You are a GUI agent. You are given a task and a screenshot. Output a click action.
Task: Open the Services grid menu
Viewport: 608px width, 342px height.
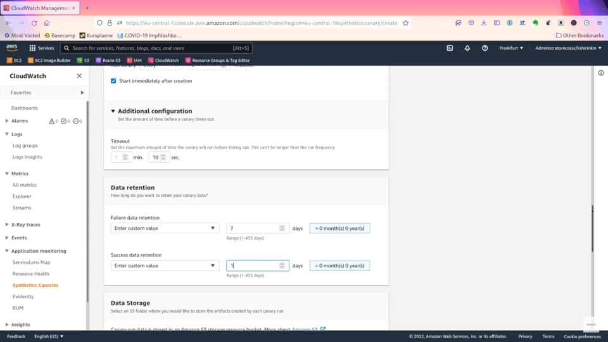[x=42, y=48]
